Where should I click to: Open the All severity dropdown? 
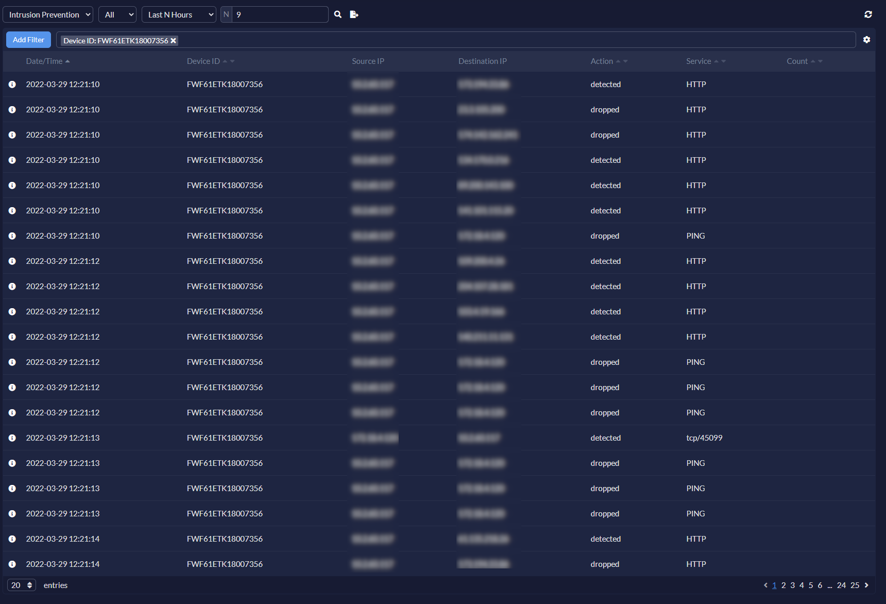(x=117, y=14)
